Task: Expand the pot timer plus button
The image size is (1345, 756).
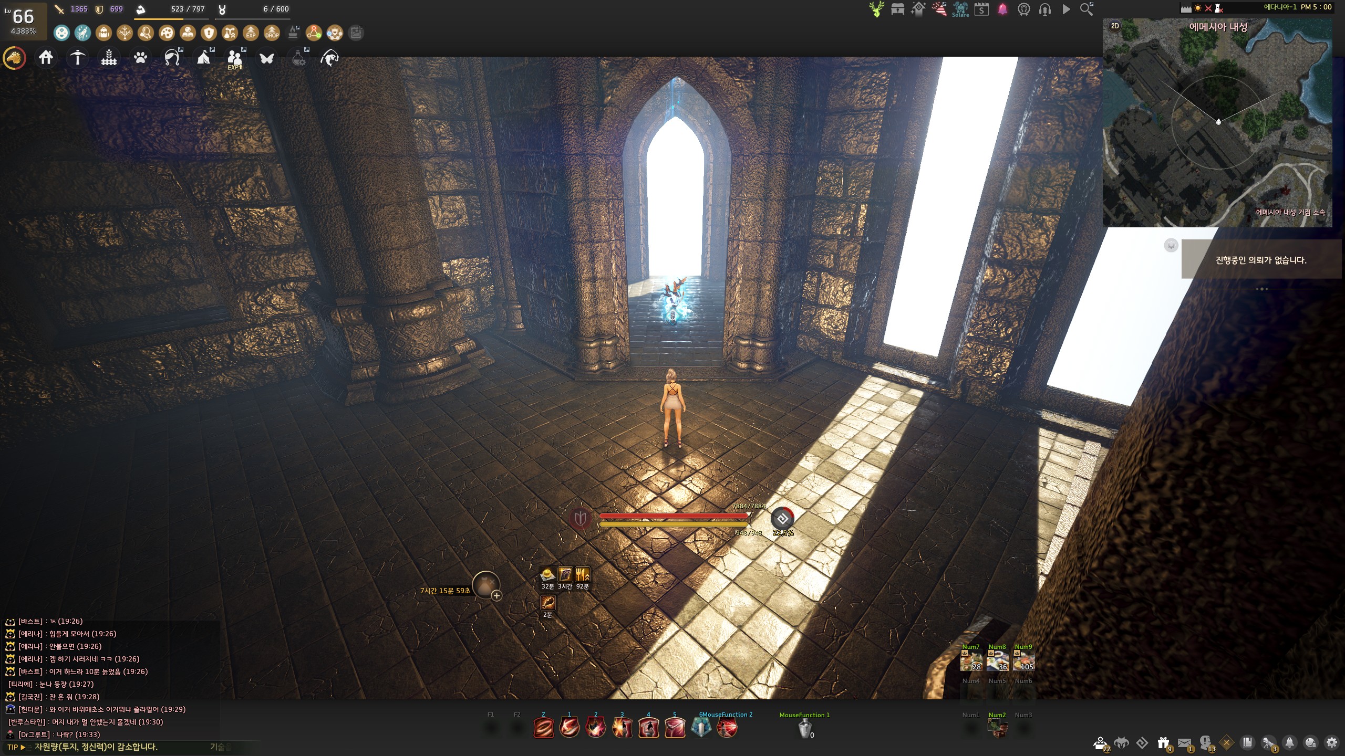Action: (x=496, y=595)
